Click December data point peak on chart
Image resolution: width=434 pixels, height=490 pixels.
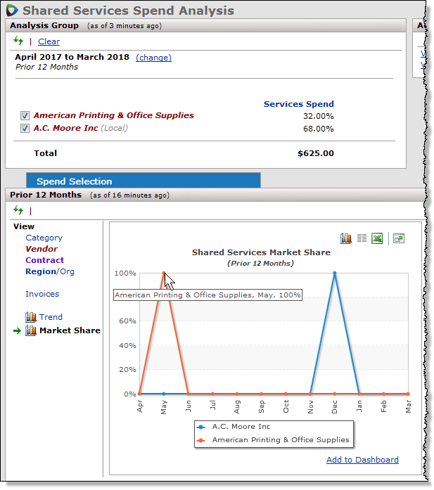(x=334, y=273)
